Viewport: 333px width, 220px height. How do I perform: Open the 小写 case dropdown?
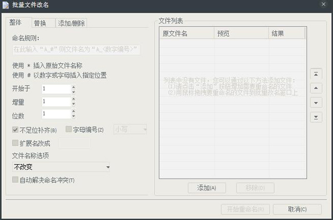130,129
